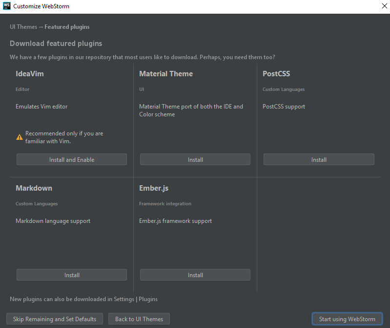Image resolution: width=390 pixels, height=328 pixels.
Task: Click the IdeaVim plugin title
Action: (30, 74)
